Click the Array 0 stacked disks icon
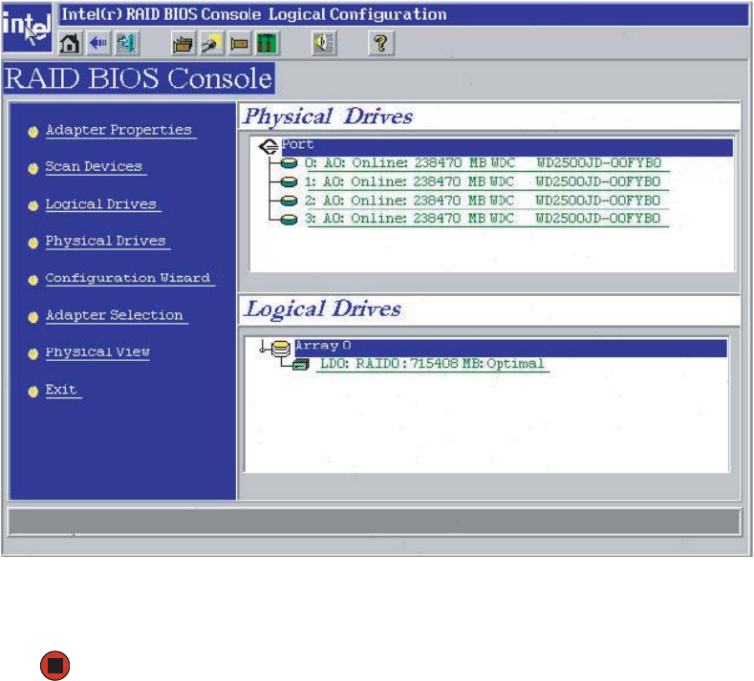This screenshot has width=754, height=681. [x=280, y=348]
